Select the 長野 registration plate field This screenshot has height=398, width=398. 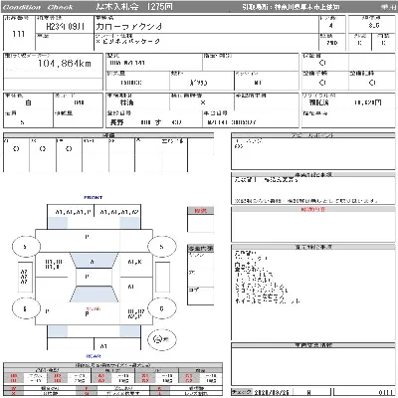tap(145, 122)
